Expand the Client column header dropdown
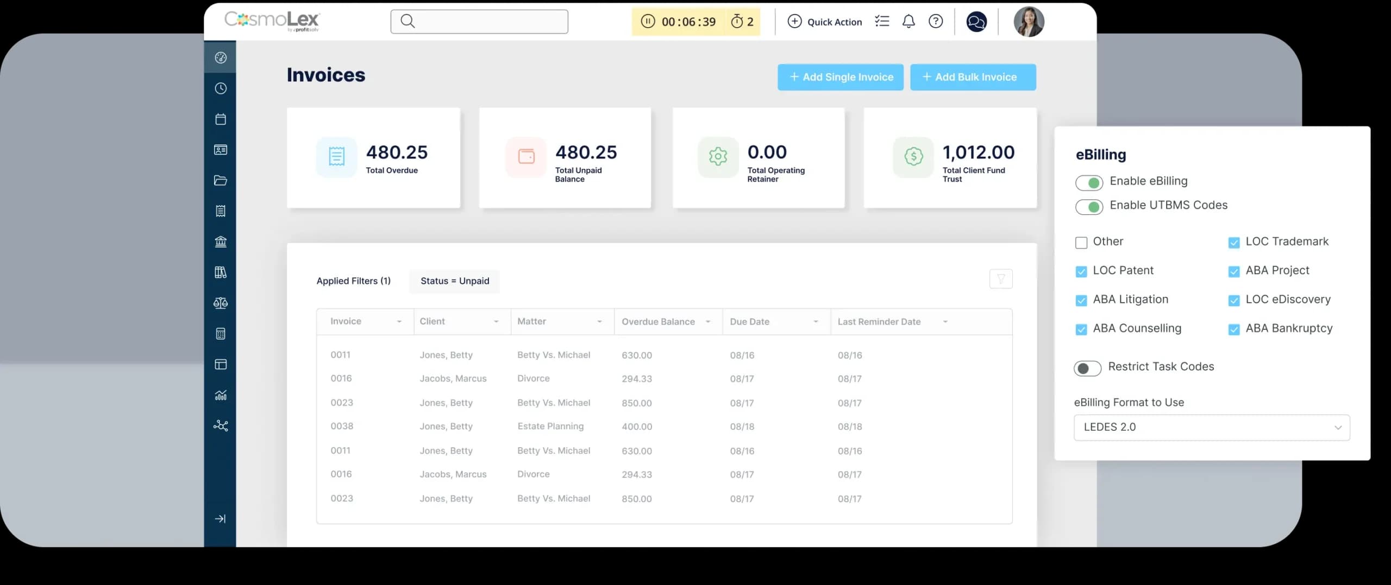The image size is (1391, 585). [496, 322]
